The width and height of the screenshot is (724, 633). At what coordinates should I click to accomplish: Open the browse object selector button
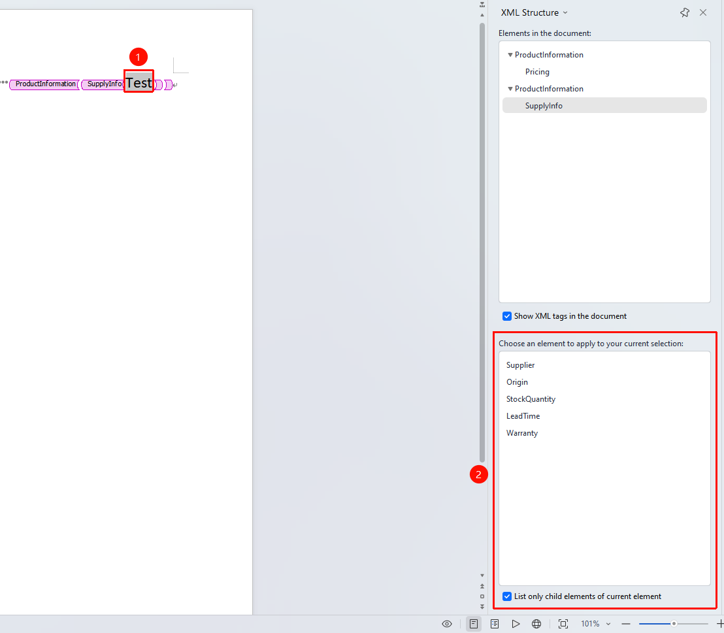click(482, 596)
